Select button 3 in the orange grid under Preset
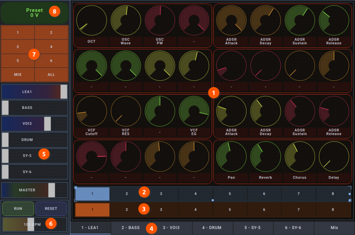The image size is (355, 235). coord(18,47)
